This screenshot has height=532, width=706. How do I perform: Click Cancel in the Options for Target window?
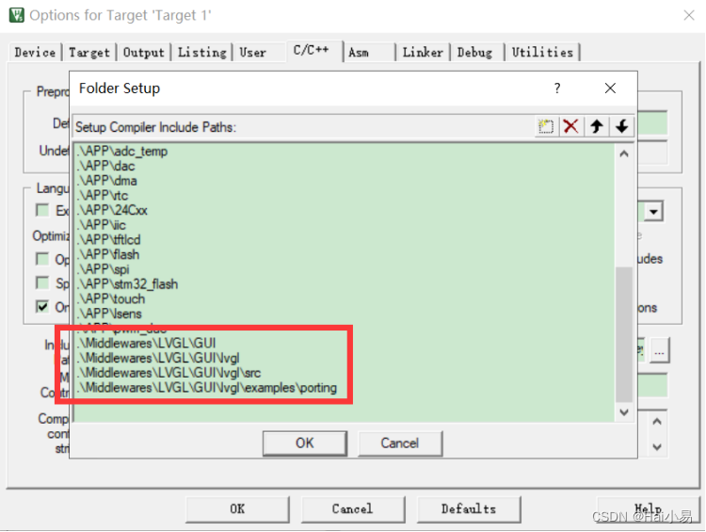[x=353, y=509]
